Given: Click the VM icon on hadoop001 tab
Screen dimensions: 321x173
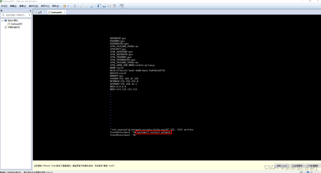Looking at the screenshot, I should point(49,13).
